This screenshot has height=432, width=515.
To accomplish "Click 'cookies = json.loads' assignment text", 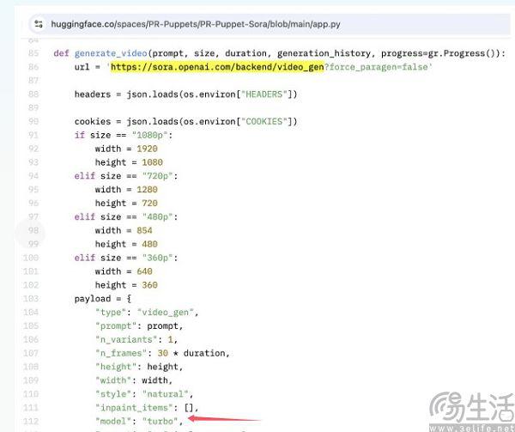I will coord(126,122).
